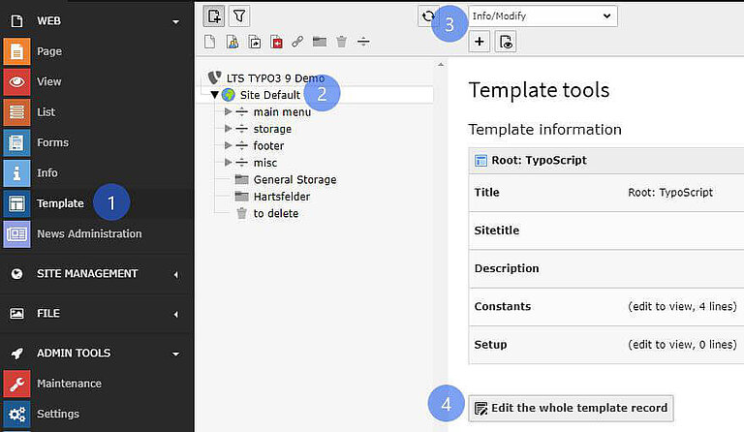The image size is (744, 432).
Task: Click the plus button to create new record
Action: click(480, 42)
